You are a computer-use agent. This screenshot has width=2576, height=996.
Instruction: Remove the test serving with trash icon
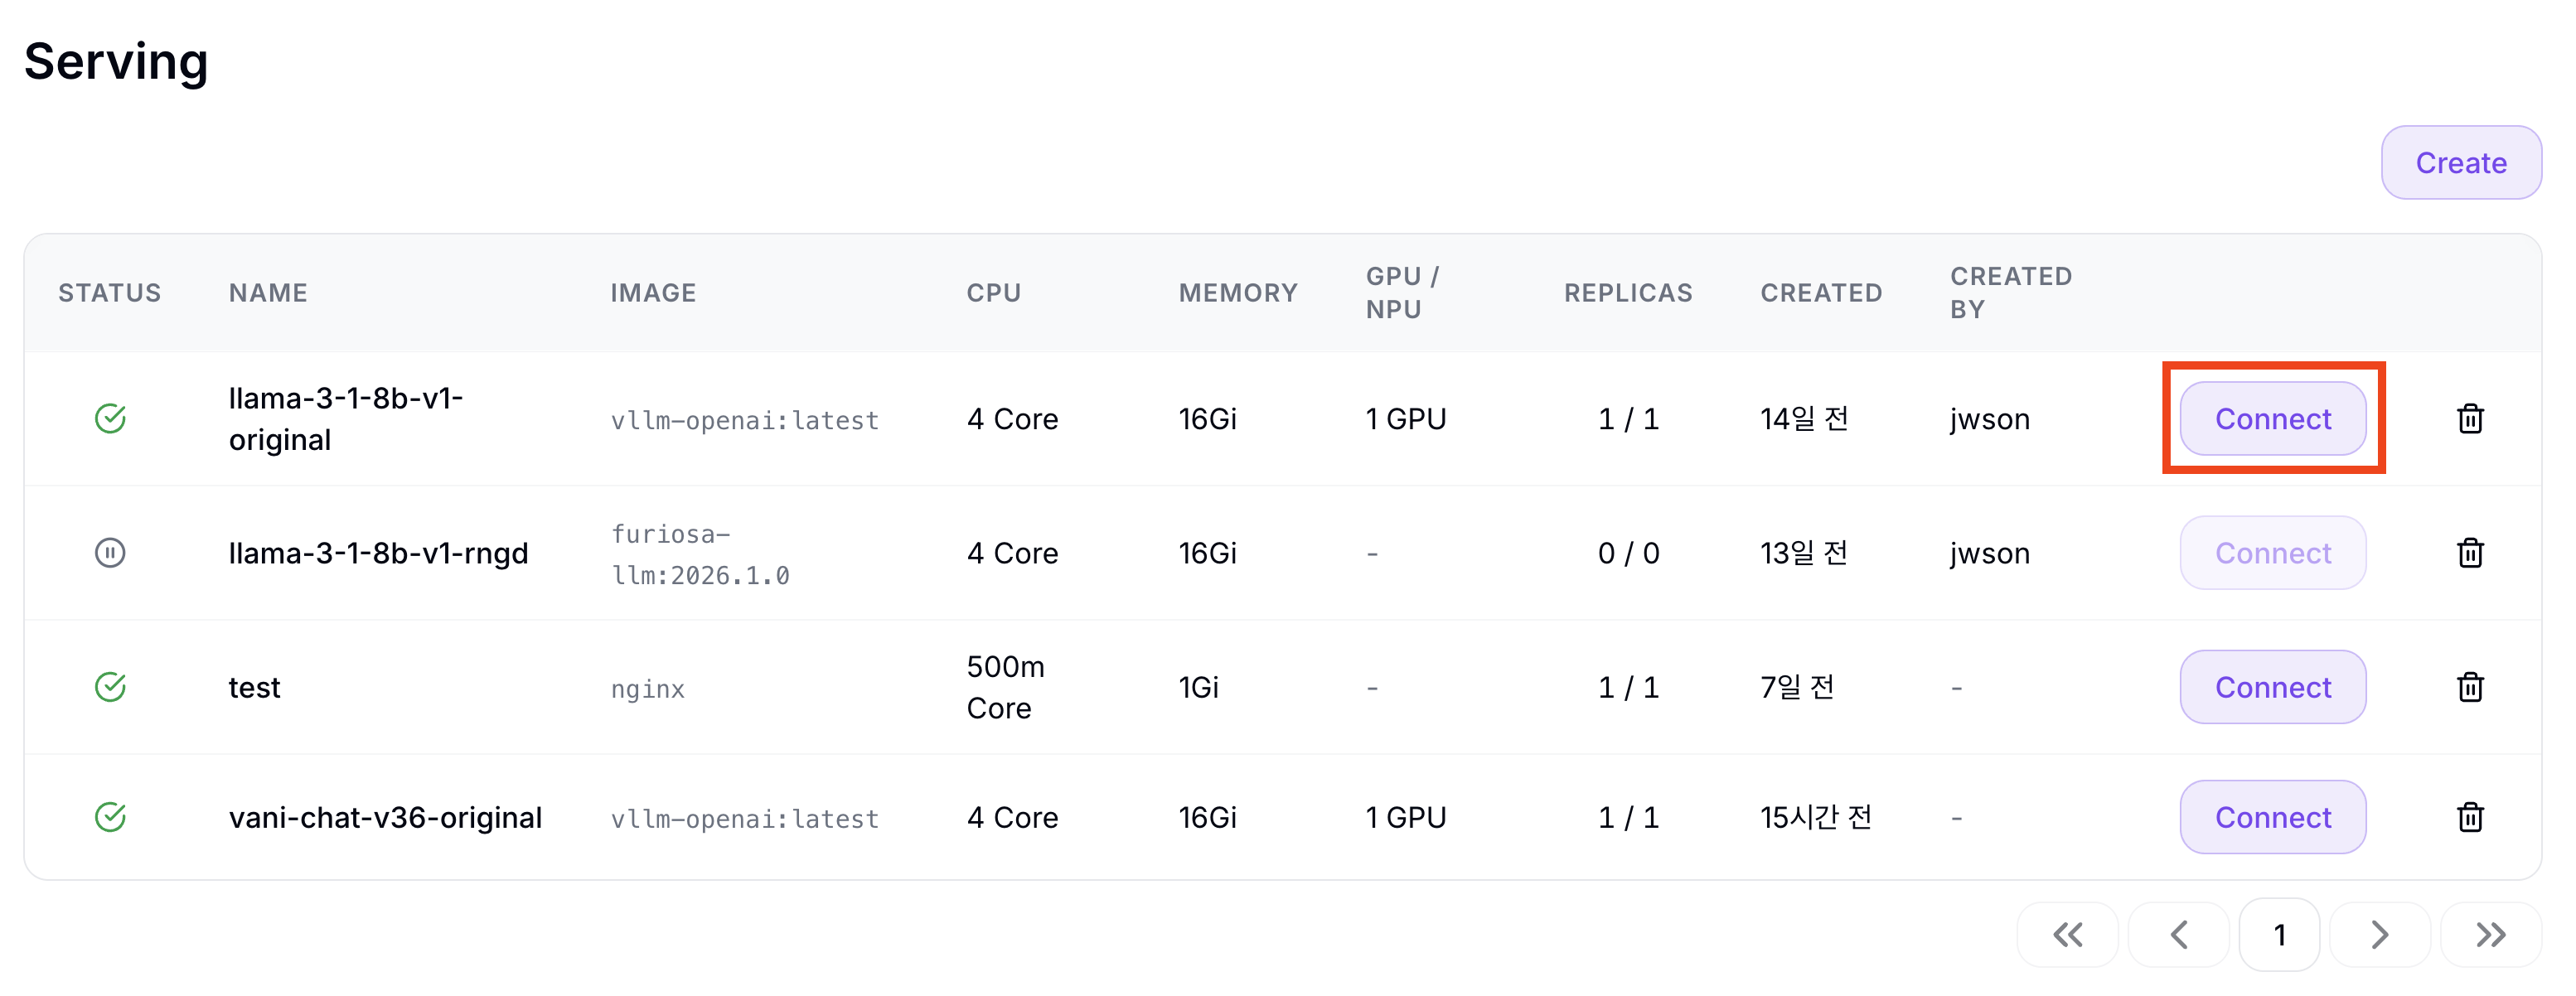point(2470,687)
